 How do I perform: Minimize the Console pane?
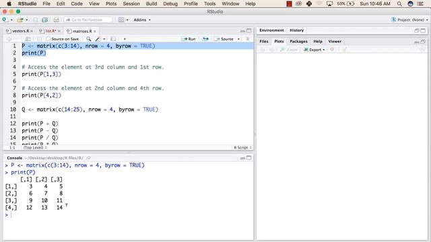242,158
